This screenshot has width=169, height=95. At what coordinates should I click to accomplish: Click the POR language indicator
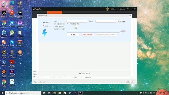pyautogui.click(x=154, y=93)
